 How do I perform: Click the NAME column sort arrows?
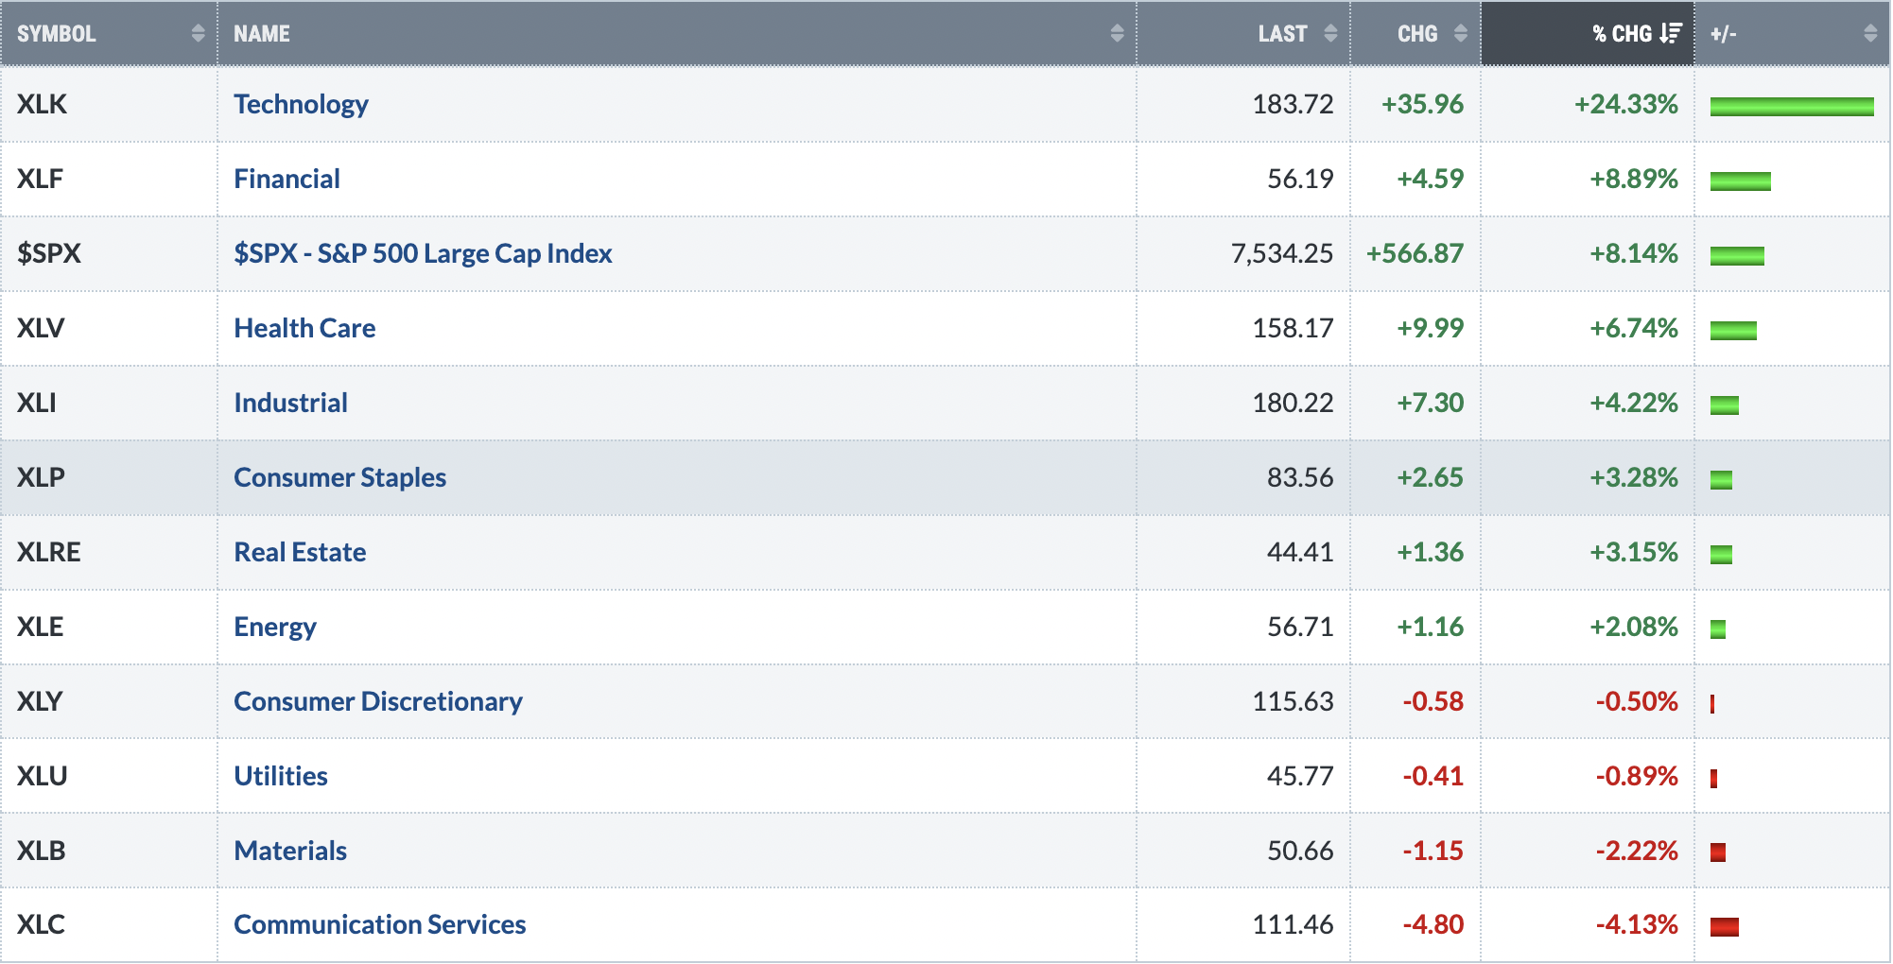click(x=1117, y=34)
